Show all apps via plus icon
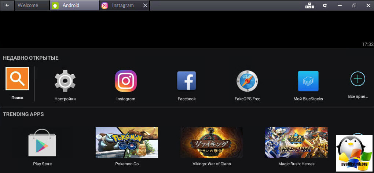Screen dimensions: 374x173 (357, 79)
